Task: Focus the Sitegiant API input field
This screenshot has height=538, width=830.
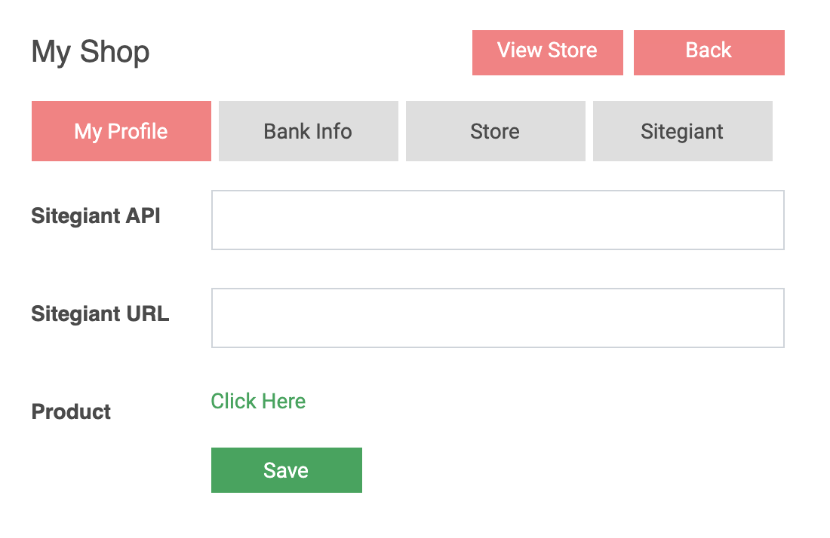Action: (x=497, y=220)
